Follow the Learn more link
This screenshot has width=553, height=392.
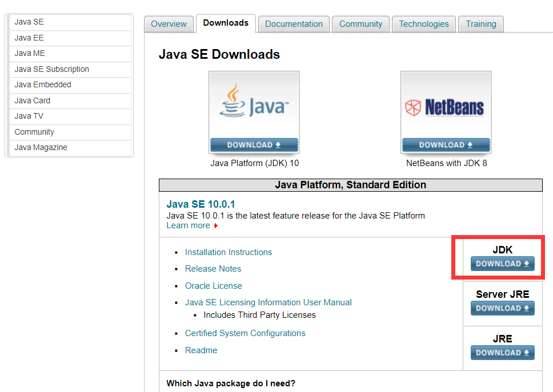pos(189,225)
